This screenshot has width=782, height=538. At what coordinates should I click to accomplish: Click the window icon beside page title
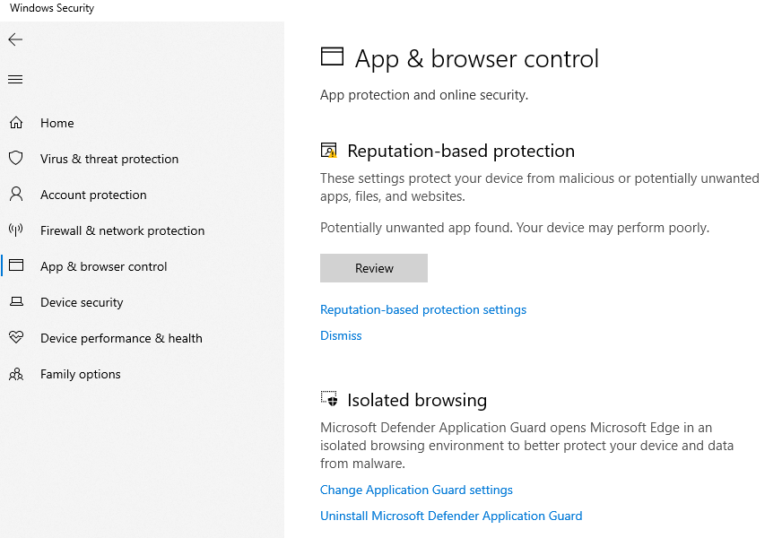click(332, 56)
